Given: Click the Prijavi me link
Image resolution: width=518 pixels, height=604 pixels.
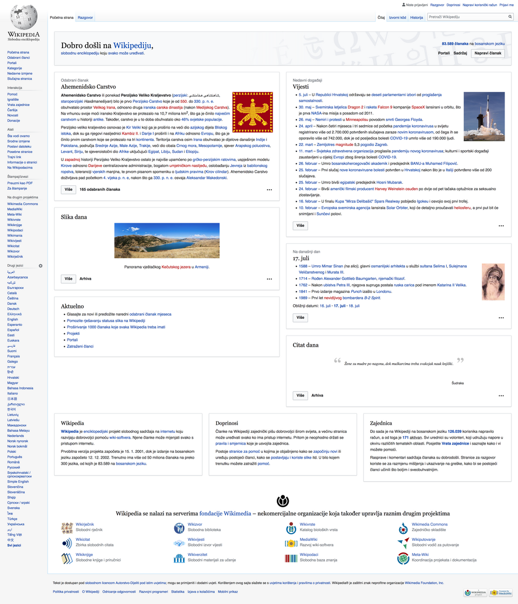Looking at the screenshot, I should 507,5.
